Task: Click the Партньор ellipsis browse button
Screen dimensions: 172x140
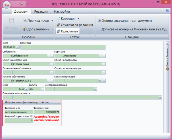Action: tap(104, 56)
